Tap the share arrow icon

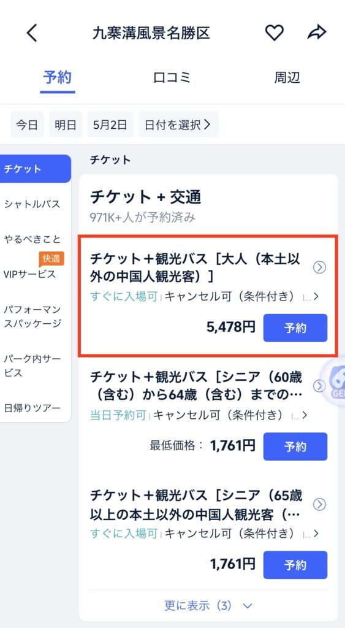(x=317, y=33)
